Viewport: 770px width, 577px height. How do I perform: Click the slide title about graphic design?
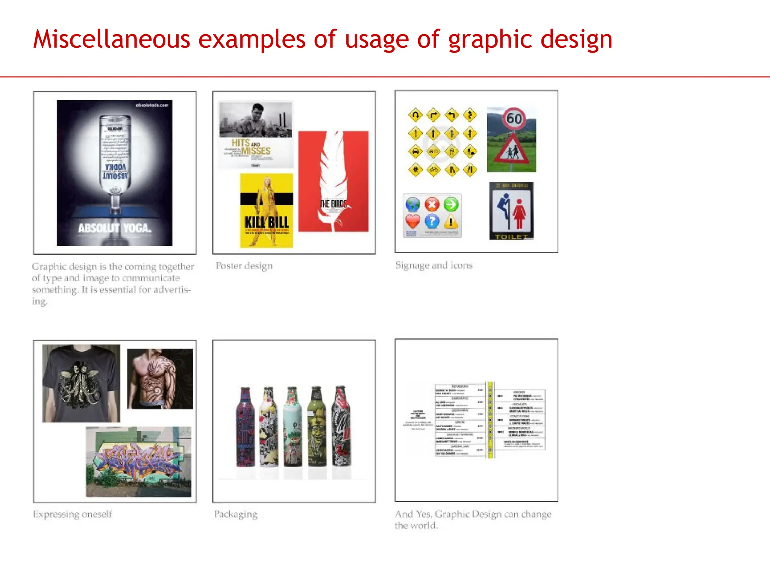pyautogui.click(x=323, y=39)
